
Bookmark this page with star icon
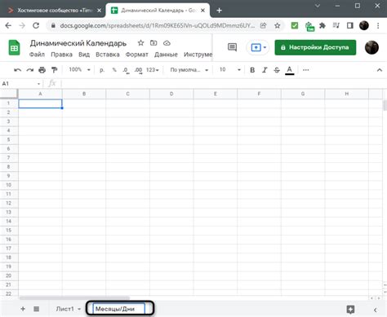point(278,25)
